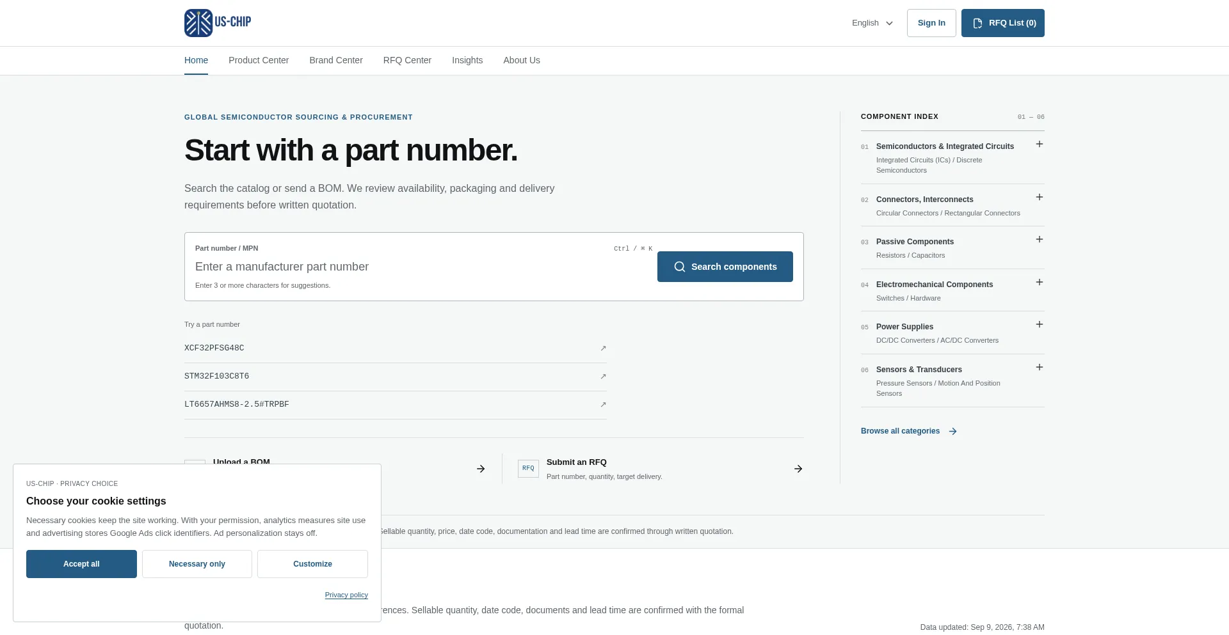The height and width of the screenshot is (635, 1229).
Task: Click the US-CHIP logo
Action: click(218, 23)
